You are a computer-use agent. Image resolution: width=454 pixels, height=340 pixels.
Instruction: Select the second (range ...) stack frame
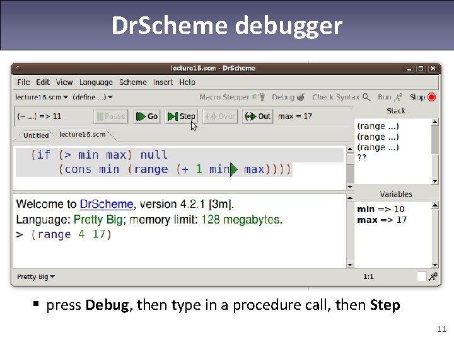(x=378, y=137)
